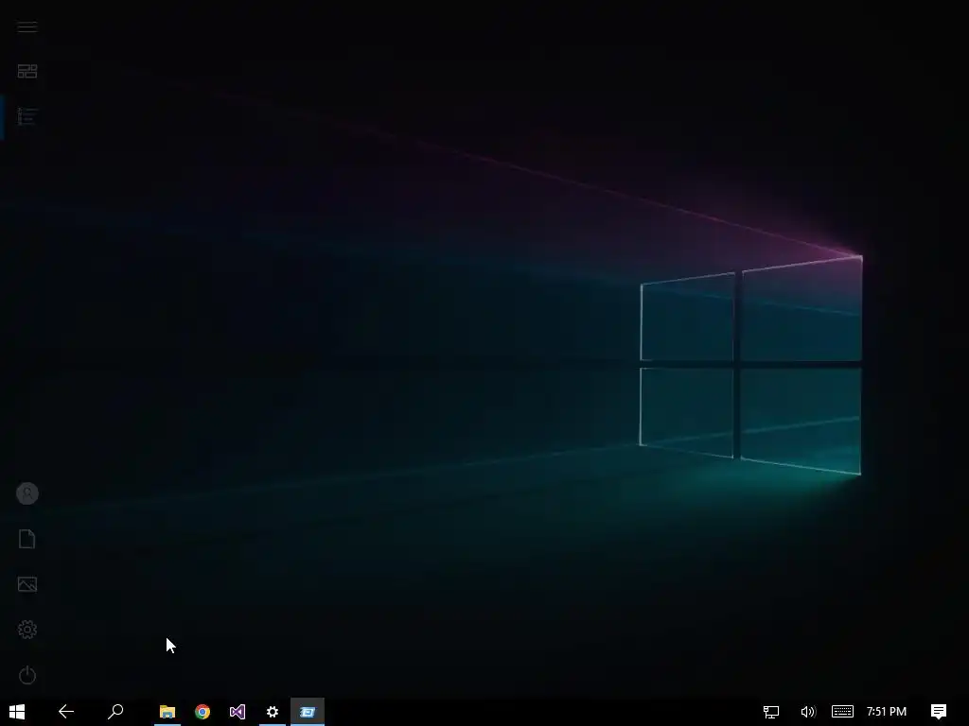The height and width of the screenshot is (726, 969).
Task: Open taskbar Search magnifier
Action: tap(115, 712)
